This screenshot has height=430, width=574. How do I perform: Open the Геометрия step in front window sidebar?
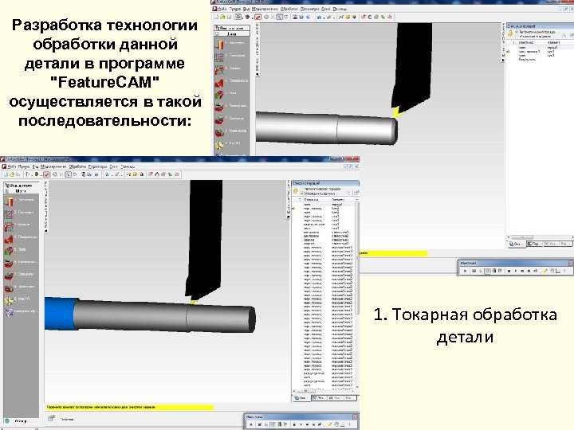click(x=21, y=213)
